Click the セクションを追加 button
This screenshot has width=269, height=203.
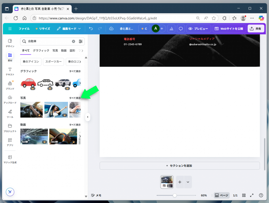(179, 165)
